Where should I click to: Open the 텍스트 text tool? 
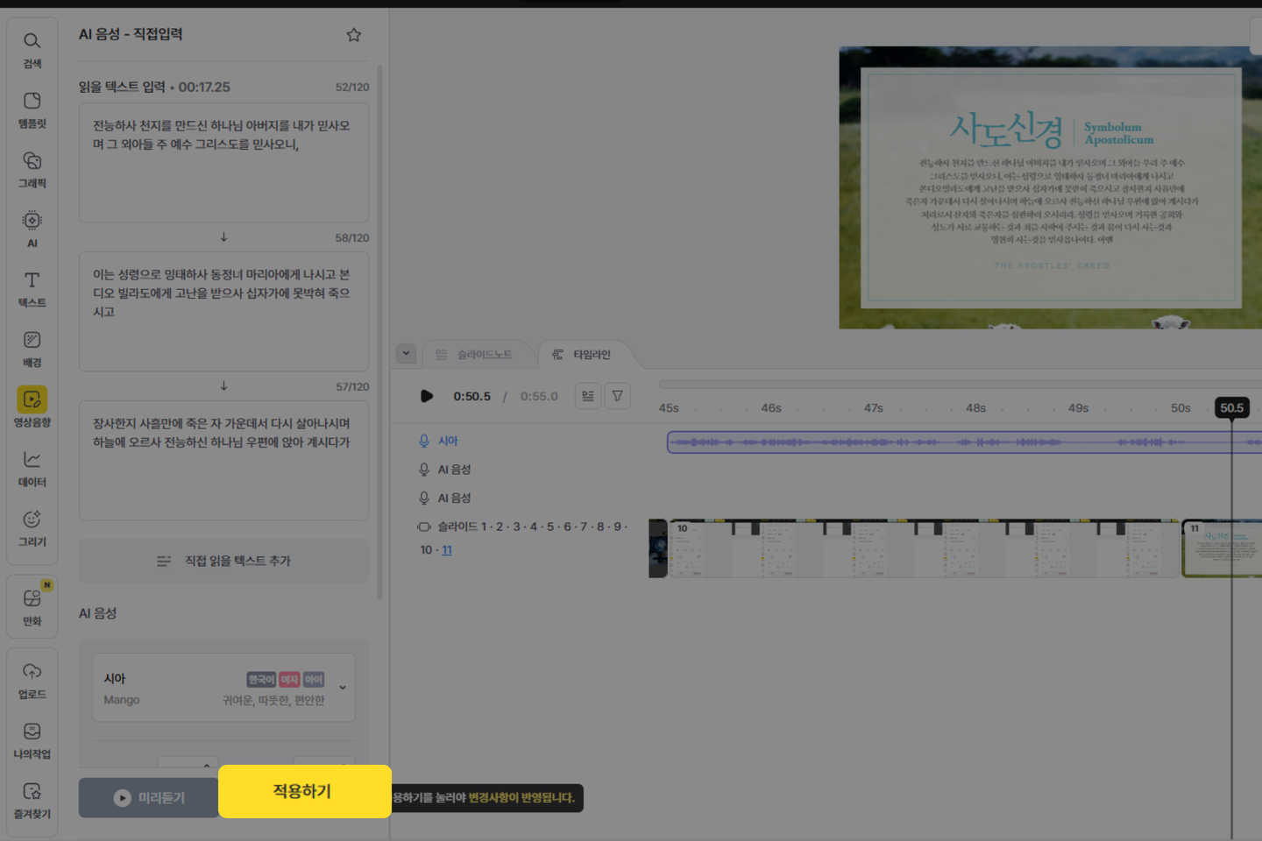32,289
